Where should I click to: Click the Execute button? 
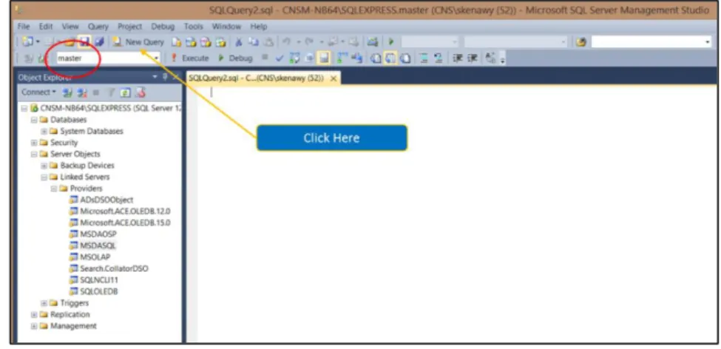point(189,58)
